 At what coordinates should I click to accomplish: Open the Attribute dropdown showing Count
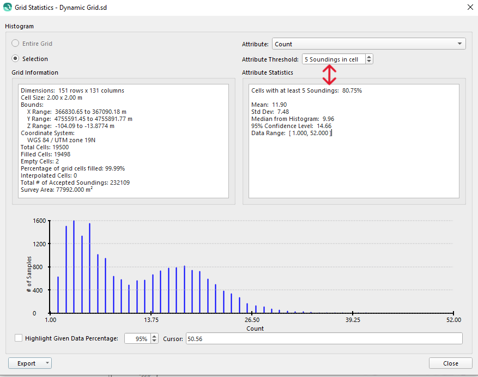point(368,44)
